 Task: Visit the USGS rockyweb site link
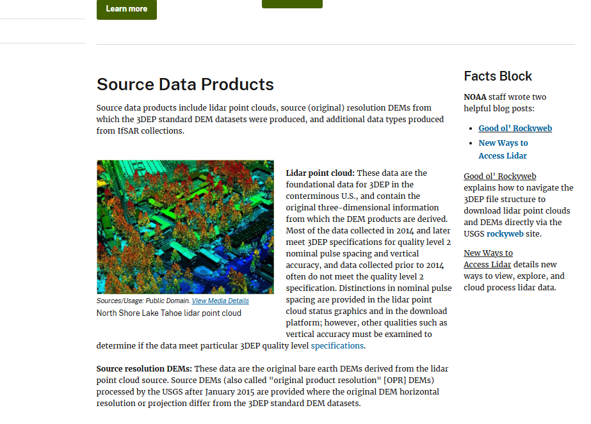(x=504, y=233)
